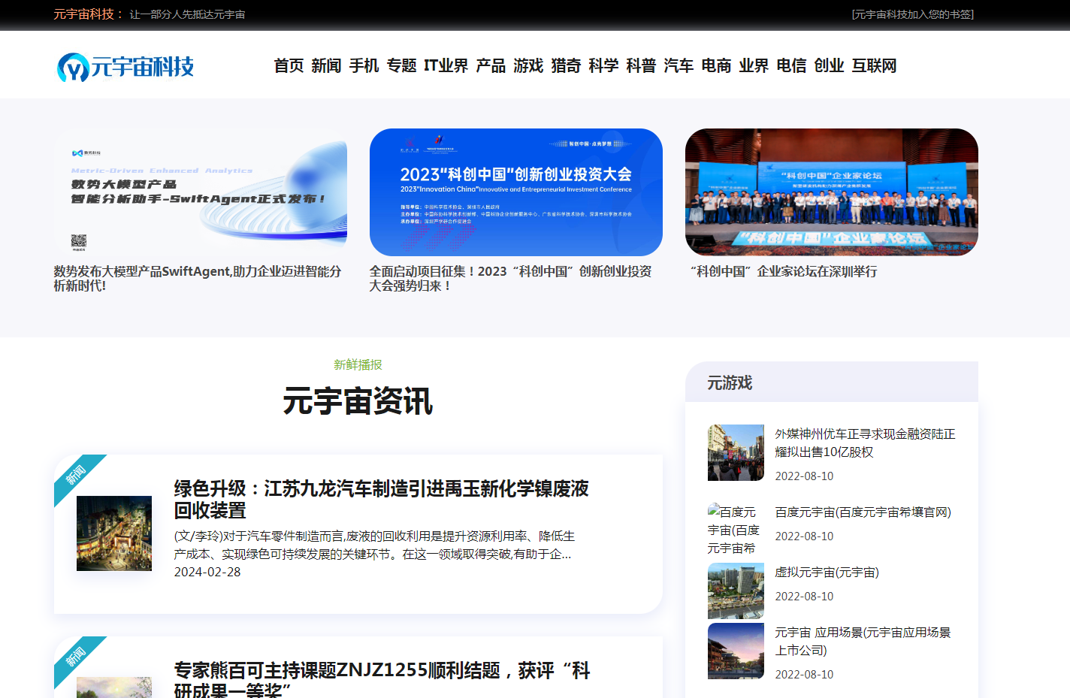
Task: Open the 2023 科创中国 investment conference banner
Action: [x=516, y=192]
